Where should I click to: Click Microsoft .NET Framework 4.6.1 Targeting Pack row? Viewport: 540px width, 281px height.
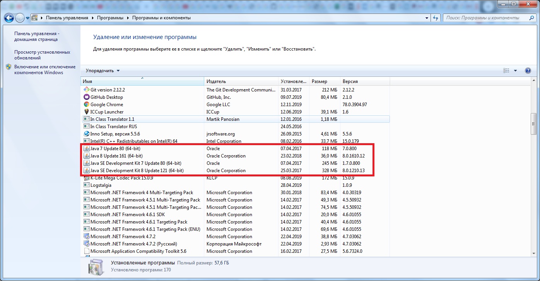point(236,222)
